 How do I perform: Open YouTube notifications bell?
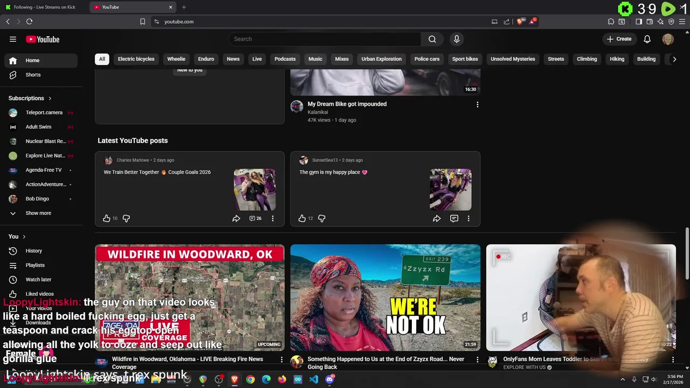click(x=647, y=39)
